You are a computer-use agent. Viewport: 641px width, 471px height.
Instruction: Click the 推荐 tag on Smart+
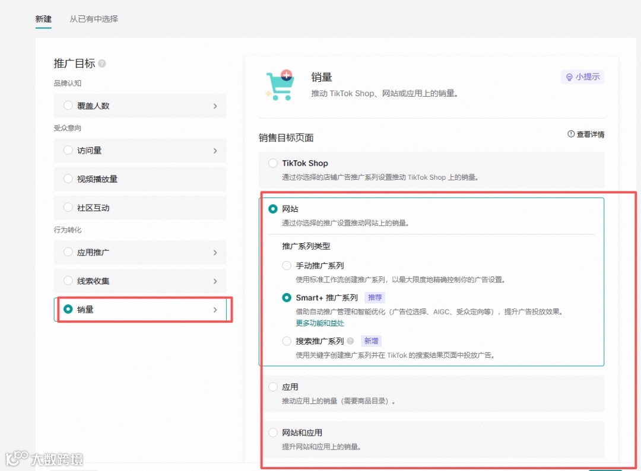coord(375,297)
